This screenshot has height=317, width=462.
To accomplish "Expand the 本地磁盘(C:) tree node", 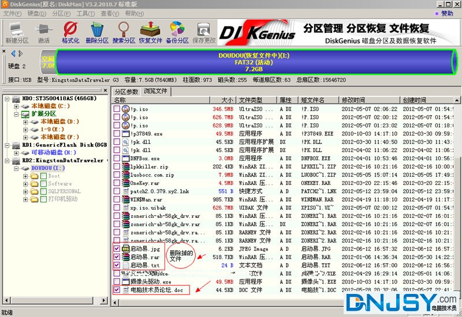I will point(16,106).
